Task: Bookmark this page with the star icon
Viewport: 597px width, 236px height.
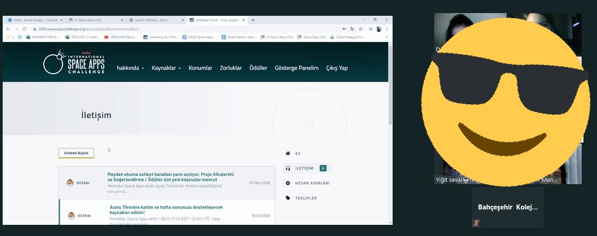Action: pyautogui.click(x=360, y=29)
